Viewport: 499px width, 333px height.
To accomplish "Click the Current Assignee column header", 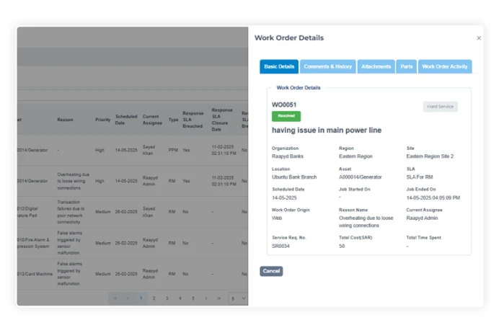I will pos(151,120).
